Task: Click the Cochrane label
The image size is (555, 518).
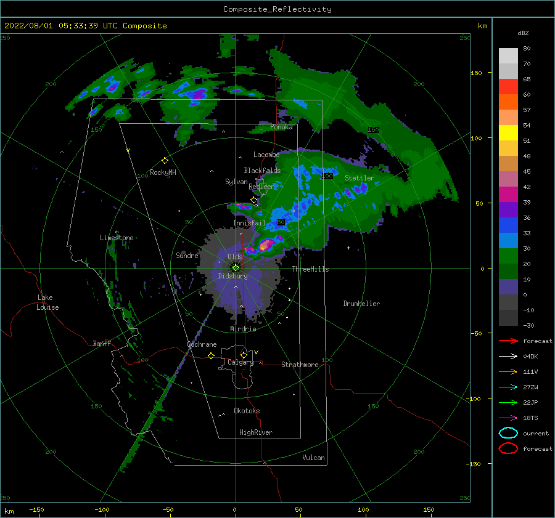Action: pyautogui.click(x=202, y=344)
